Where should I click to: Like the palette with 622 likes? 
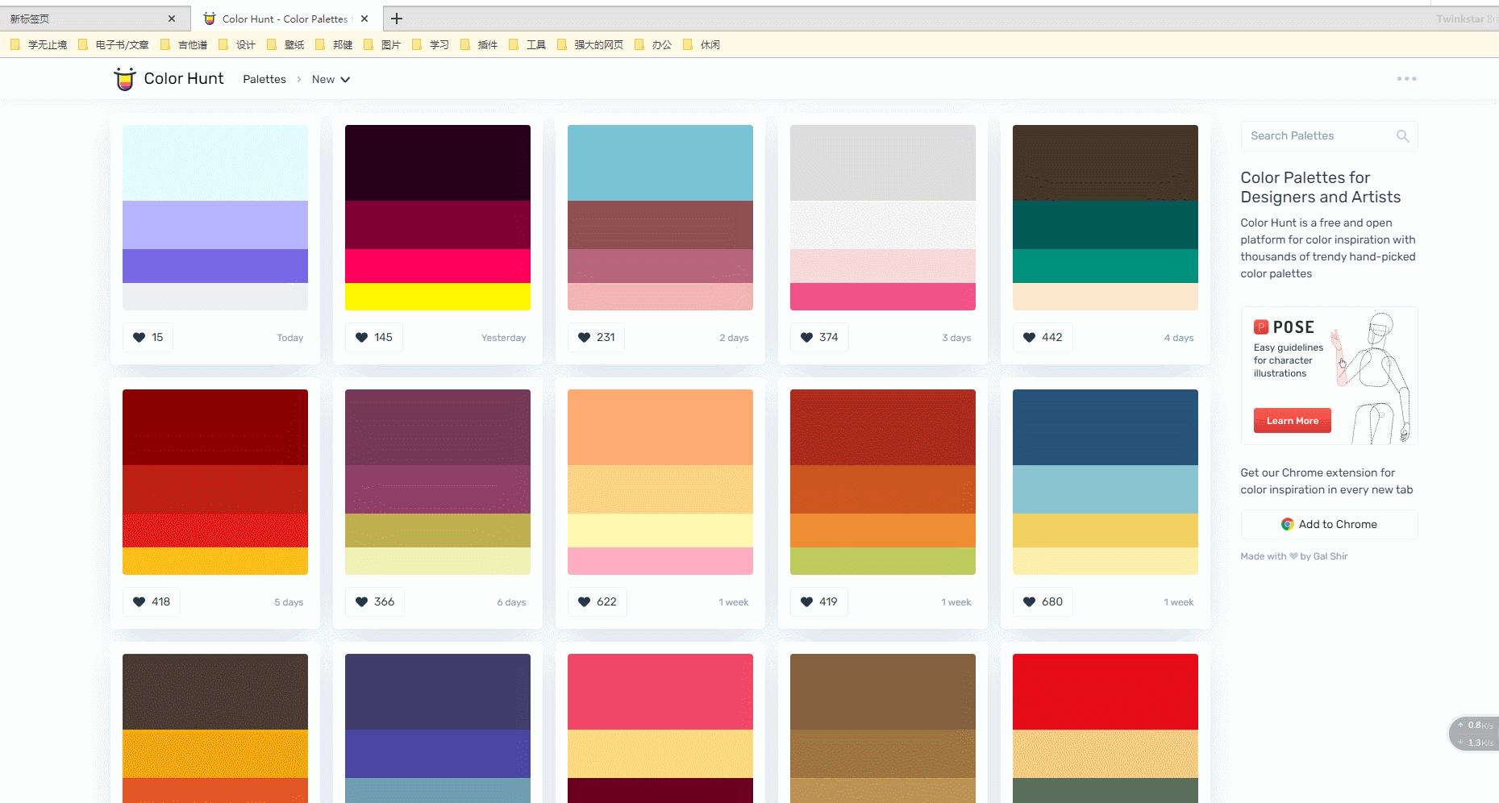[x=598, y=601]
